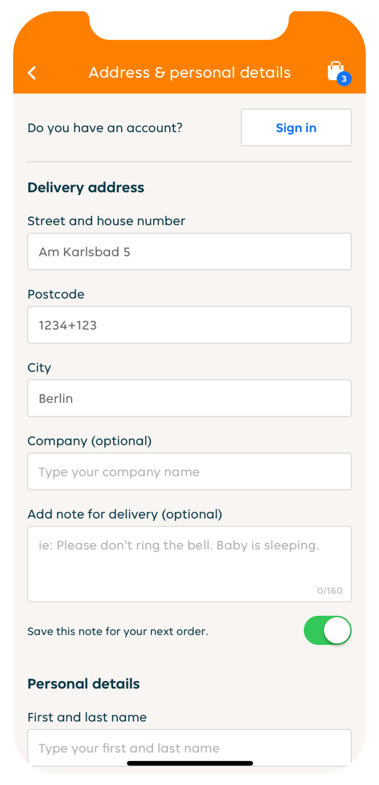Viewport: 379px width, 785px height.
Task: Tap the 0/160 character counter
Action: [330, 591]
